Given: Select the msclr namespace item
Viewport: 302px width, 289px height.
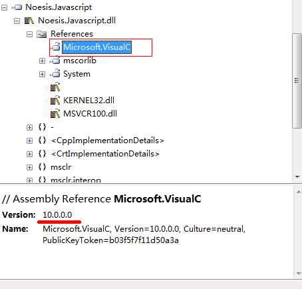Looking at the screenshot, I should pyautogui.click(x=61, y=167).
